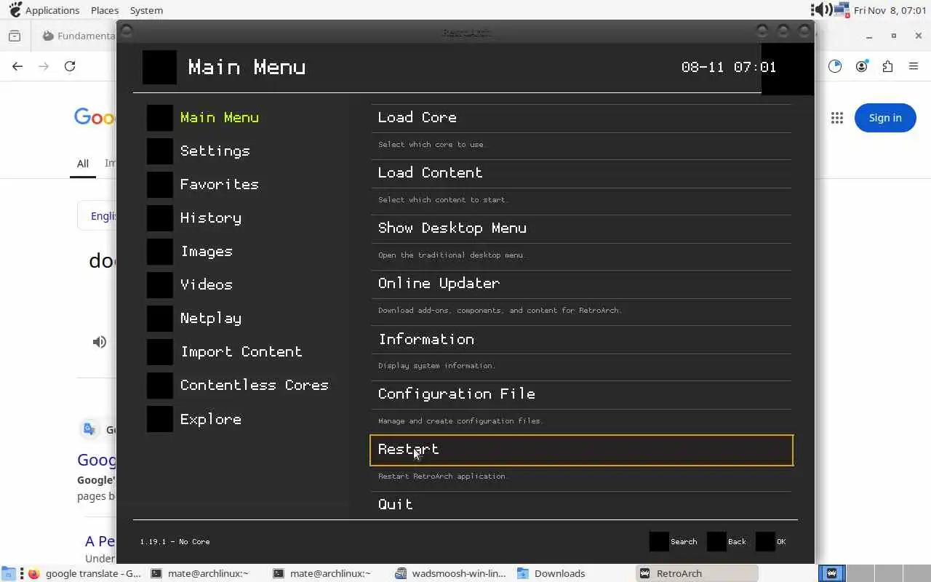Reload the browser page
The width and height of the screenshot is (931, 582).
(x=70, y=66)
